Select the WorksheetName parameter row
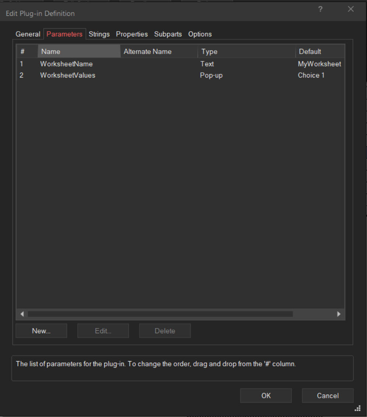The width and height of the screenshot is (367, 417). pos(67,64)
